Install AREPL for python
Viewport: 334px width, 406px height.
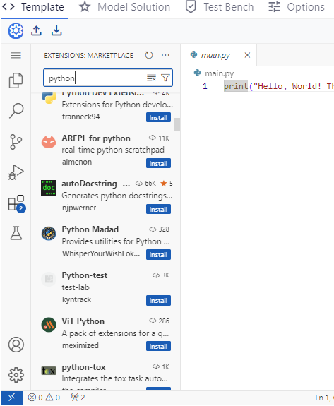click(x=158, y=163)
